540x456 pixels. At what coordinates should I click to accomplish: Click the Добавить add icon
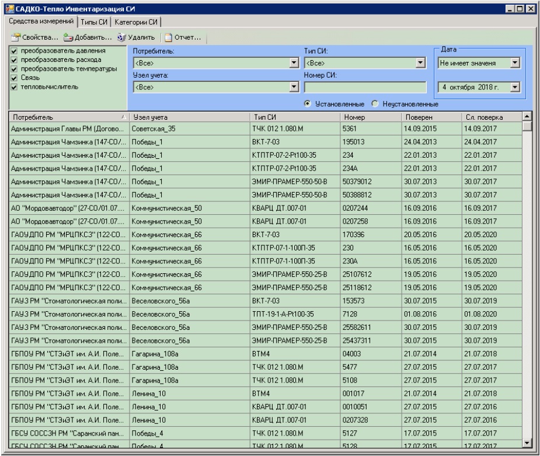(x=68, y=37)
